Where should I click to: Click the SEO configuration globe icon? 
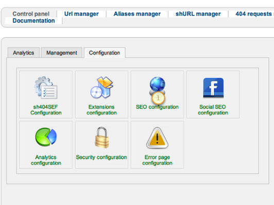tap(157, 87)
